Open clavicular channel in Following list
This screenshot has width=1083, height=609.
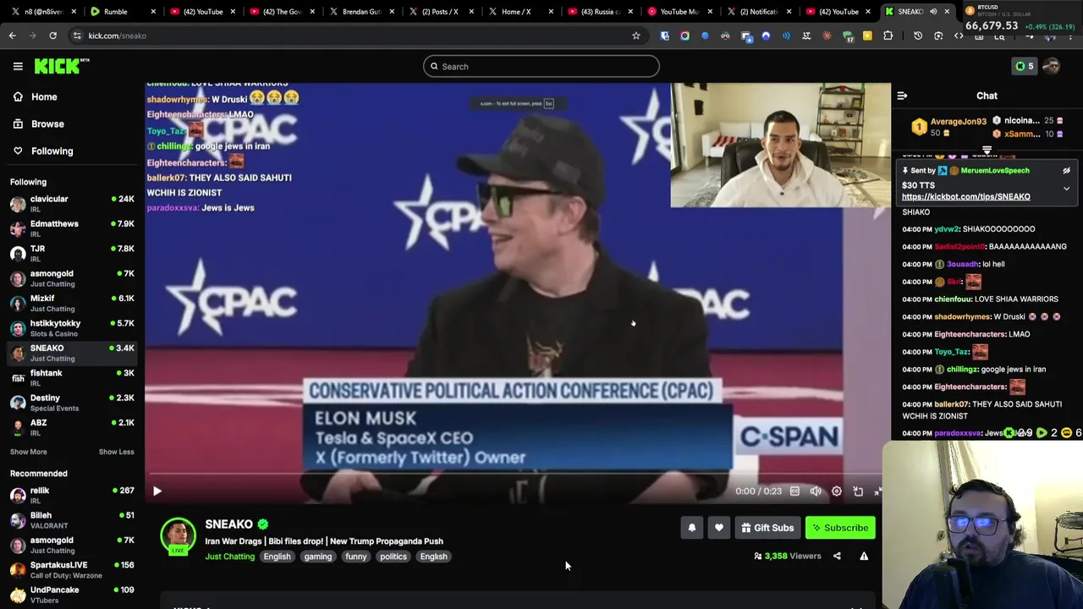[x=72, y=204]
